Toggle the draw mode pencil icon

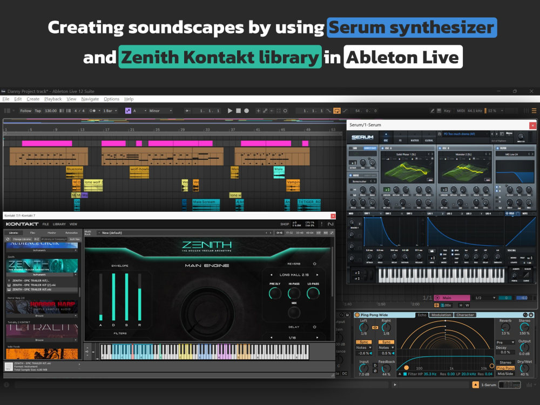[432, 111]
